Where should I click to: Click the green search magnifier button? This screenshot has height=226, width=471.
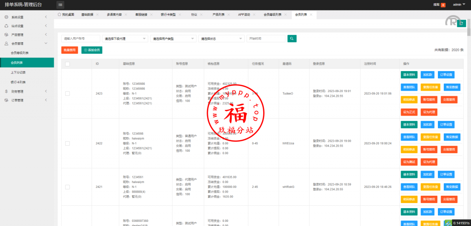click(292, 39)
